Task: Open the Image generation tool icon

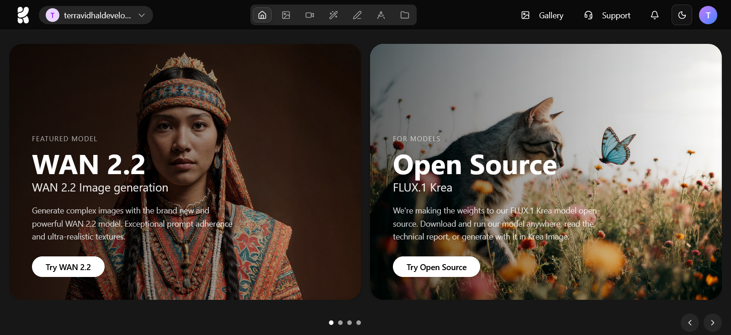Action: [286, 15]
